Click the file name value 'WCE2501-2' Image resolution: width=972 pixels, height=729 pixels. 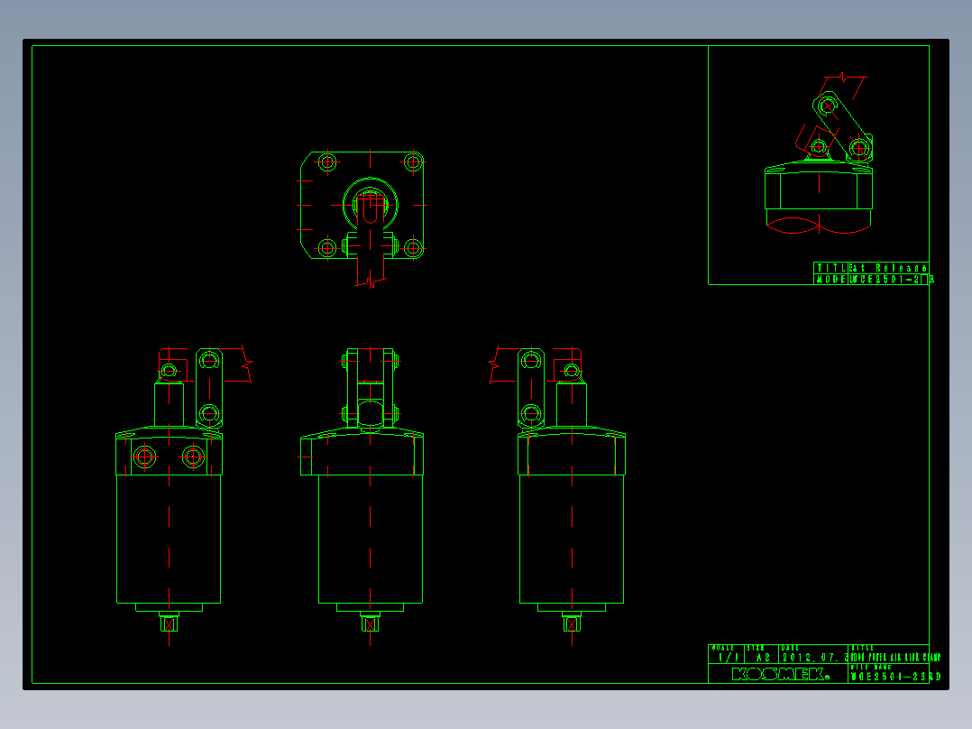coord(895,677)
